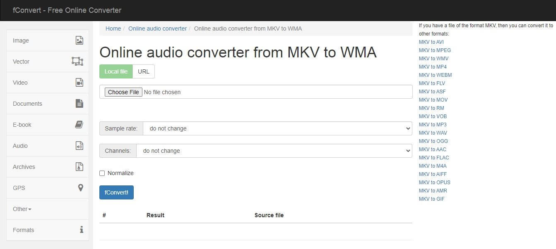Click fConvert - Free Online Converter header
556x249 pixels.
[67, 10]
